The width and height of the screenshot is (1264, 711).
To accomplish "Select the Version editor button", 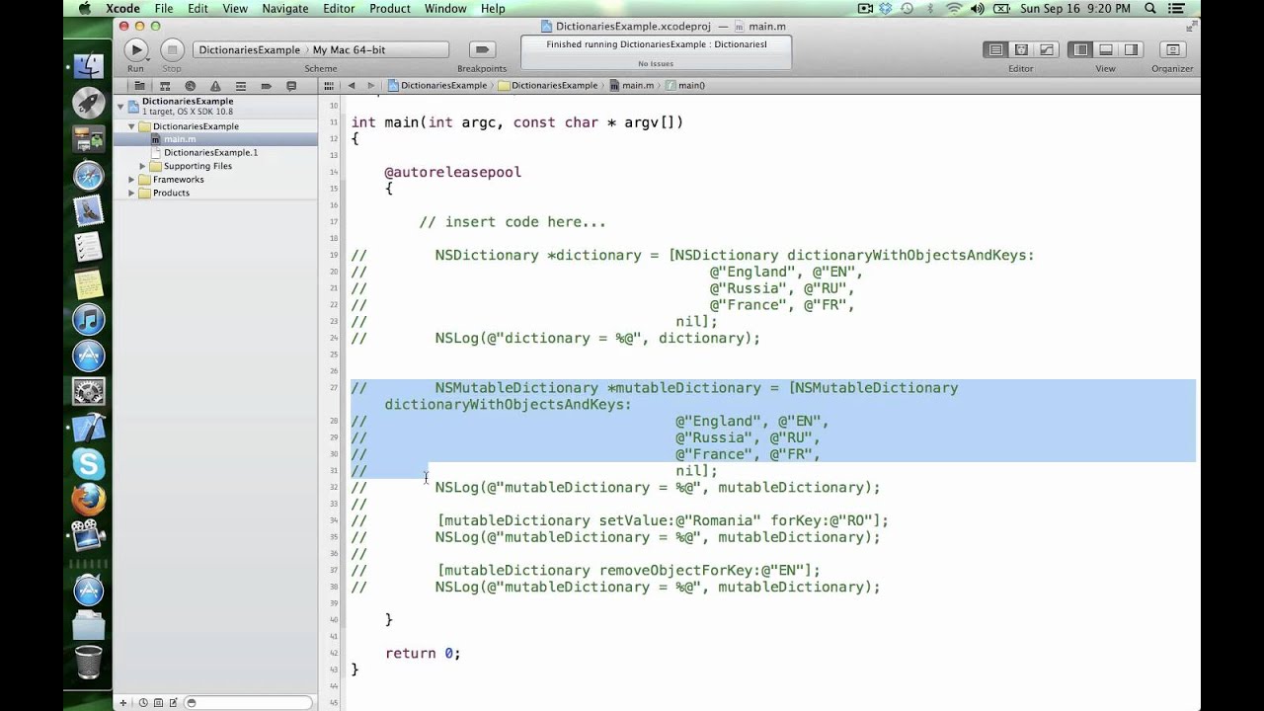I will tap(1046, 49).
